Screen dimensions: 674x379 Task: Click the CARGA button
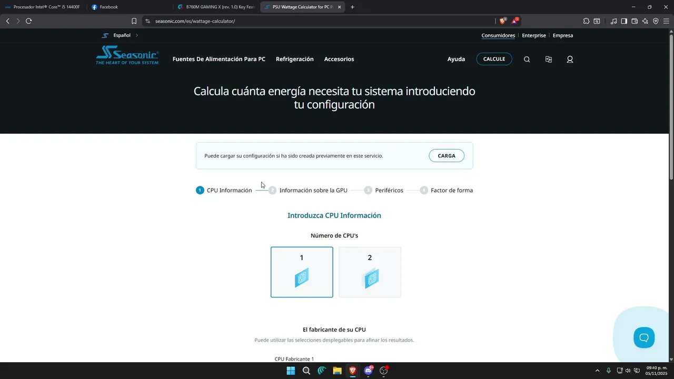pyautogui.click(x=447, y=156)
